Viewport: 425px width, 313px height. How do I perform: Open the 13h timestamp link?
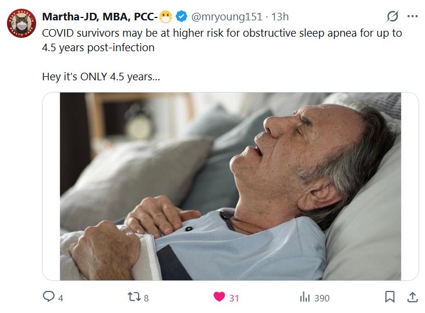[x=279, y=17]
